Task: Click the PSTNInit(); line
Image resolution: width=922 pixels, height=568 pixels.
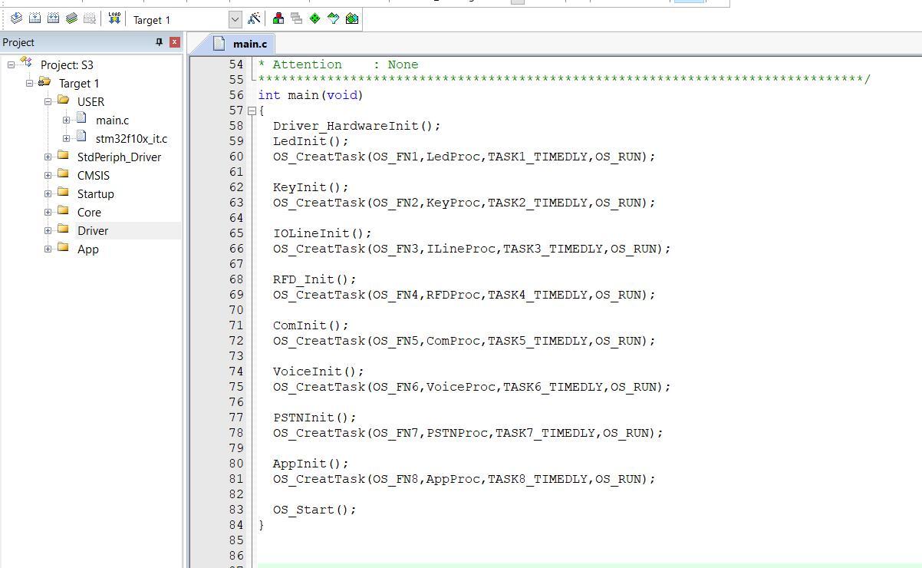Action: 314,418
